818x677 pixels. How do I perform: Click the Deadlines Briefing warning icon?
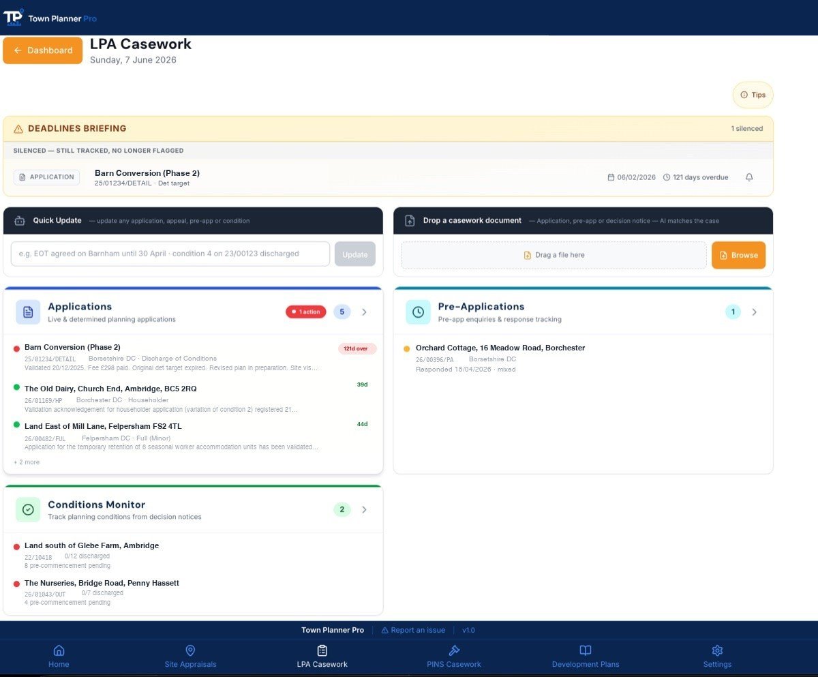18,128
